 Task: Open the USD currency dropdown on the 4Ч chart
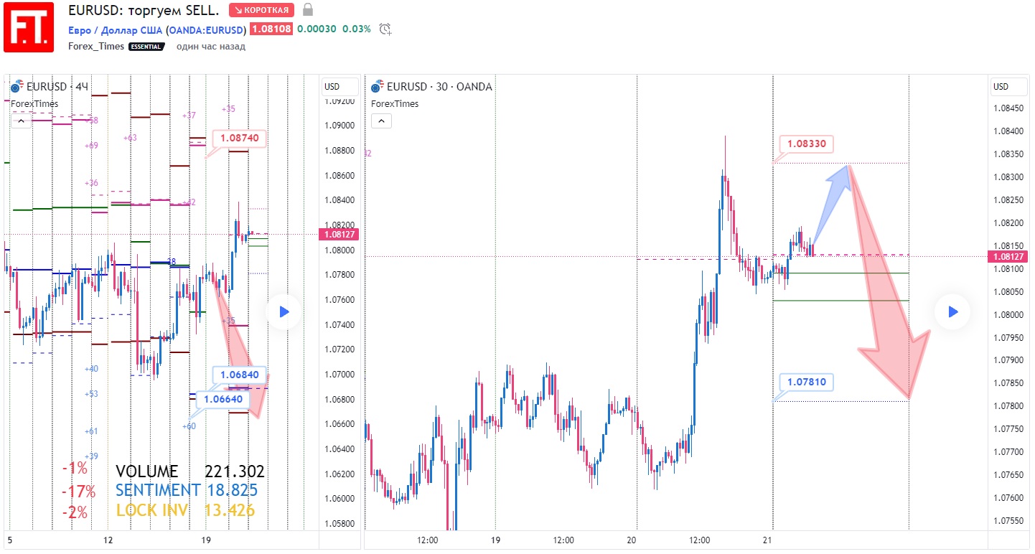click(x=339, y=87)
